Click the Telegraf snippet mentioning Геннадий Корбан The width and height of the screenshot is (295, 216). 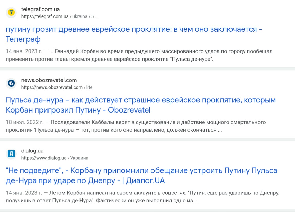pos(139,55)
